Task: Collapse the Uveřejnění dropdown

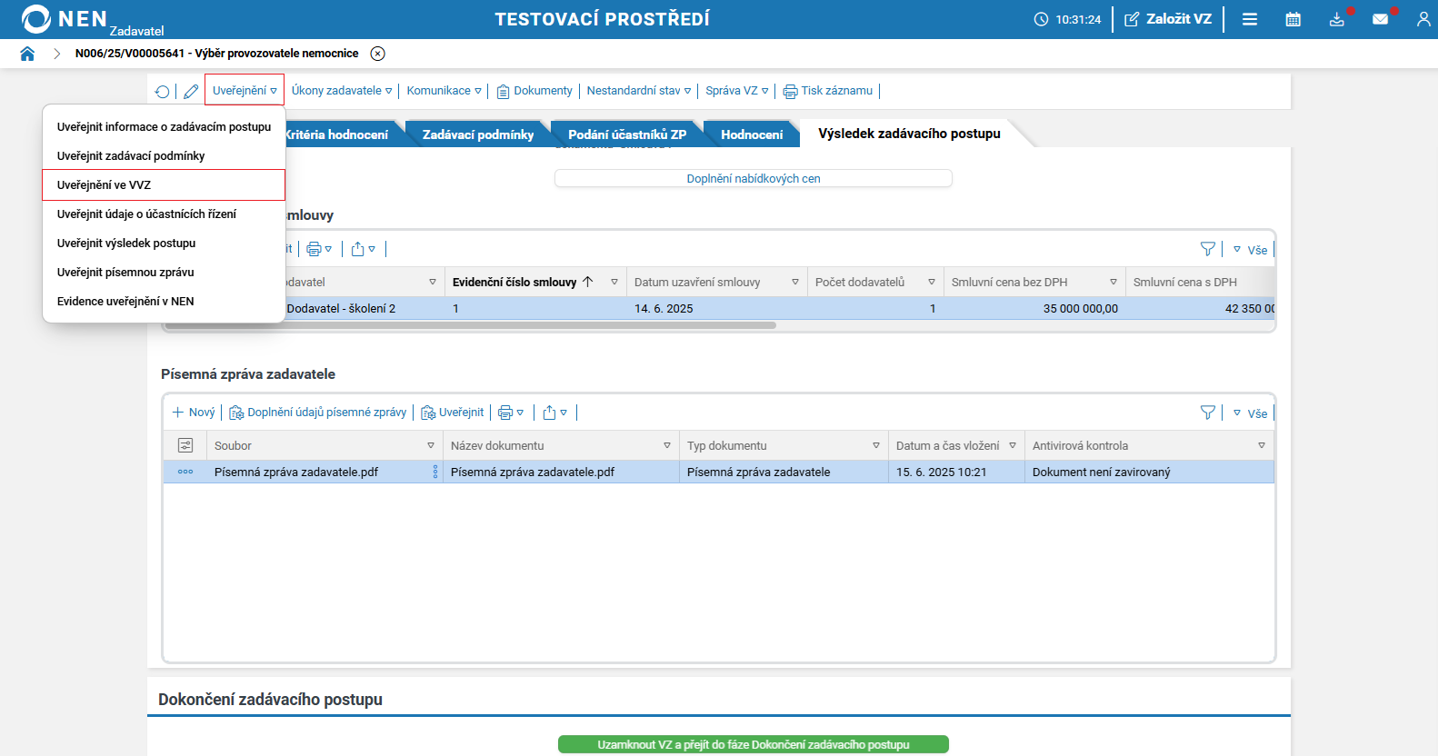Action: click(245, 91)
